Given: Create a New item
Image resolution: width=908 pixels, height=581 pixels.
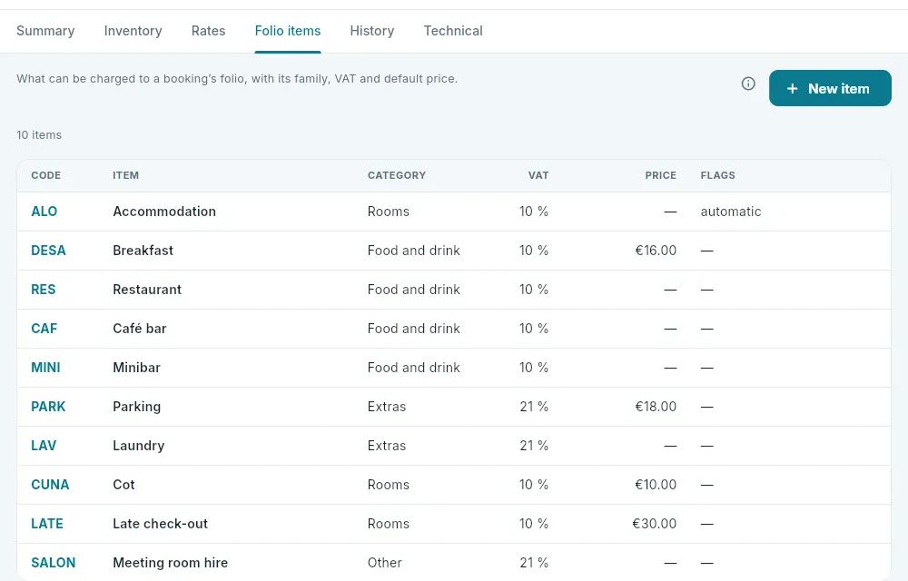Looking at the screenshot, I should click(x=830, y=88).
